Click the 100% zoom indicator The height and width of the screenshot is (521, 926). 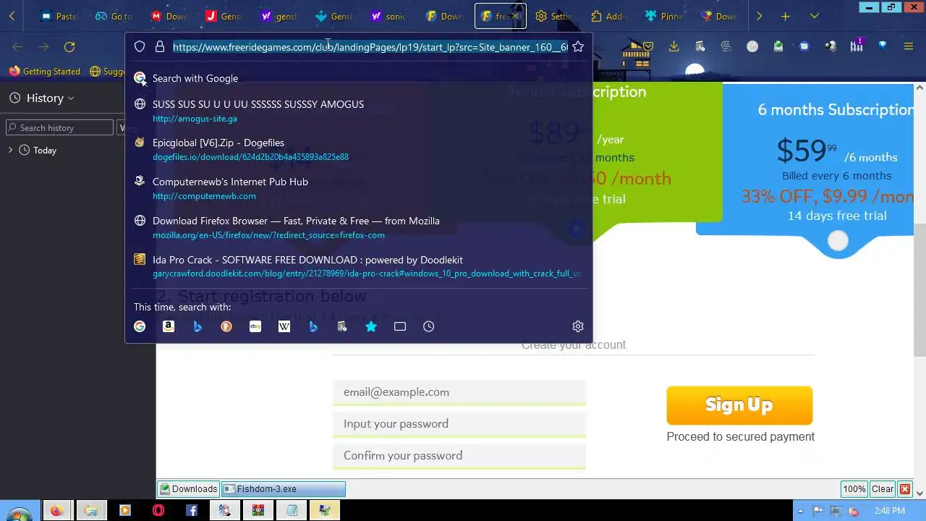click(854, 489)
